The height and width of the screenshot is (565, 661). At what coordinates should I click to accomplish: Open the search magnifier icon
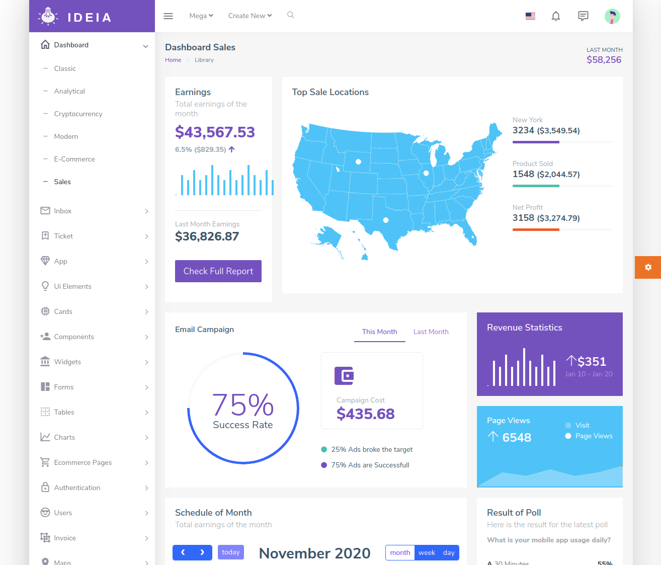tap(291, 15)
